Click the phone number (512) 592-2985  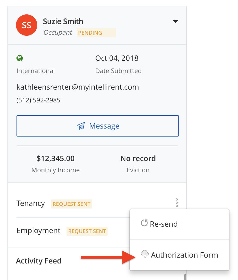point(38,100)
